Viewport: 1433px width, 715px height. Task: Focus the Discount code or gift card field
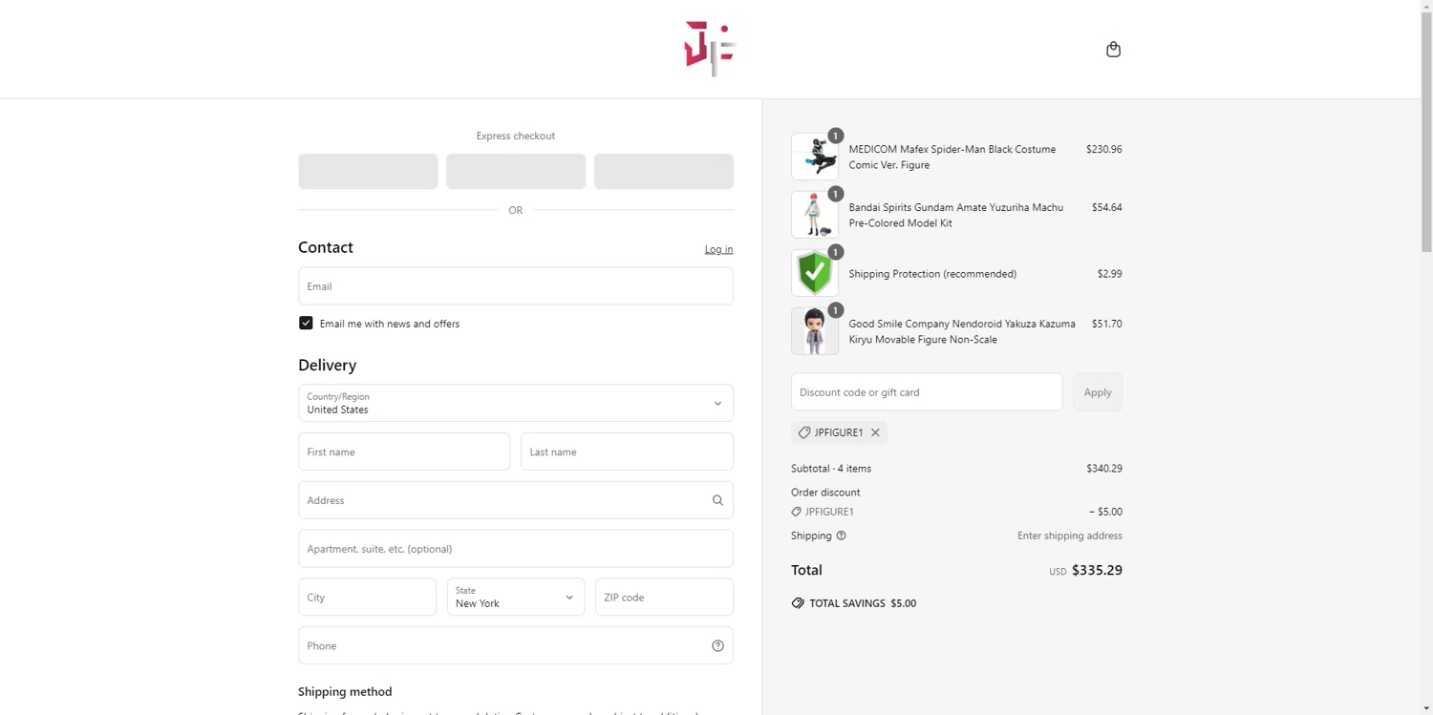[x=927, y=392]
